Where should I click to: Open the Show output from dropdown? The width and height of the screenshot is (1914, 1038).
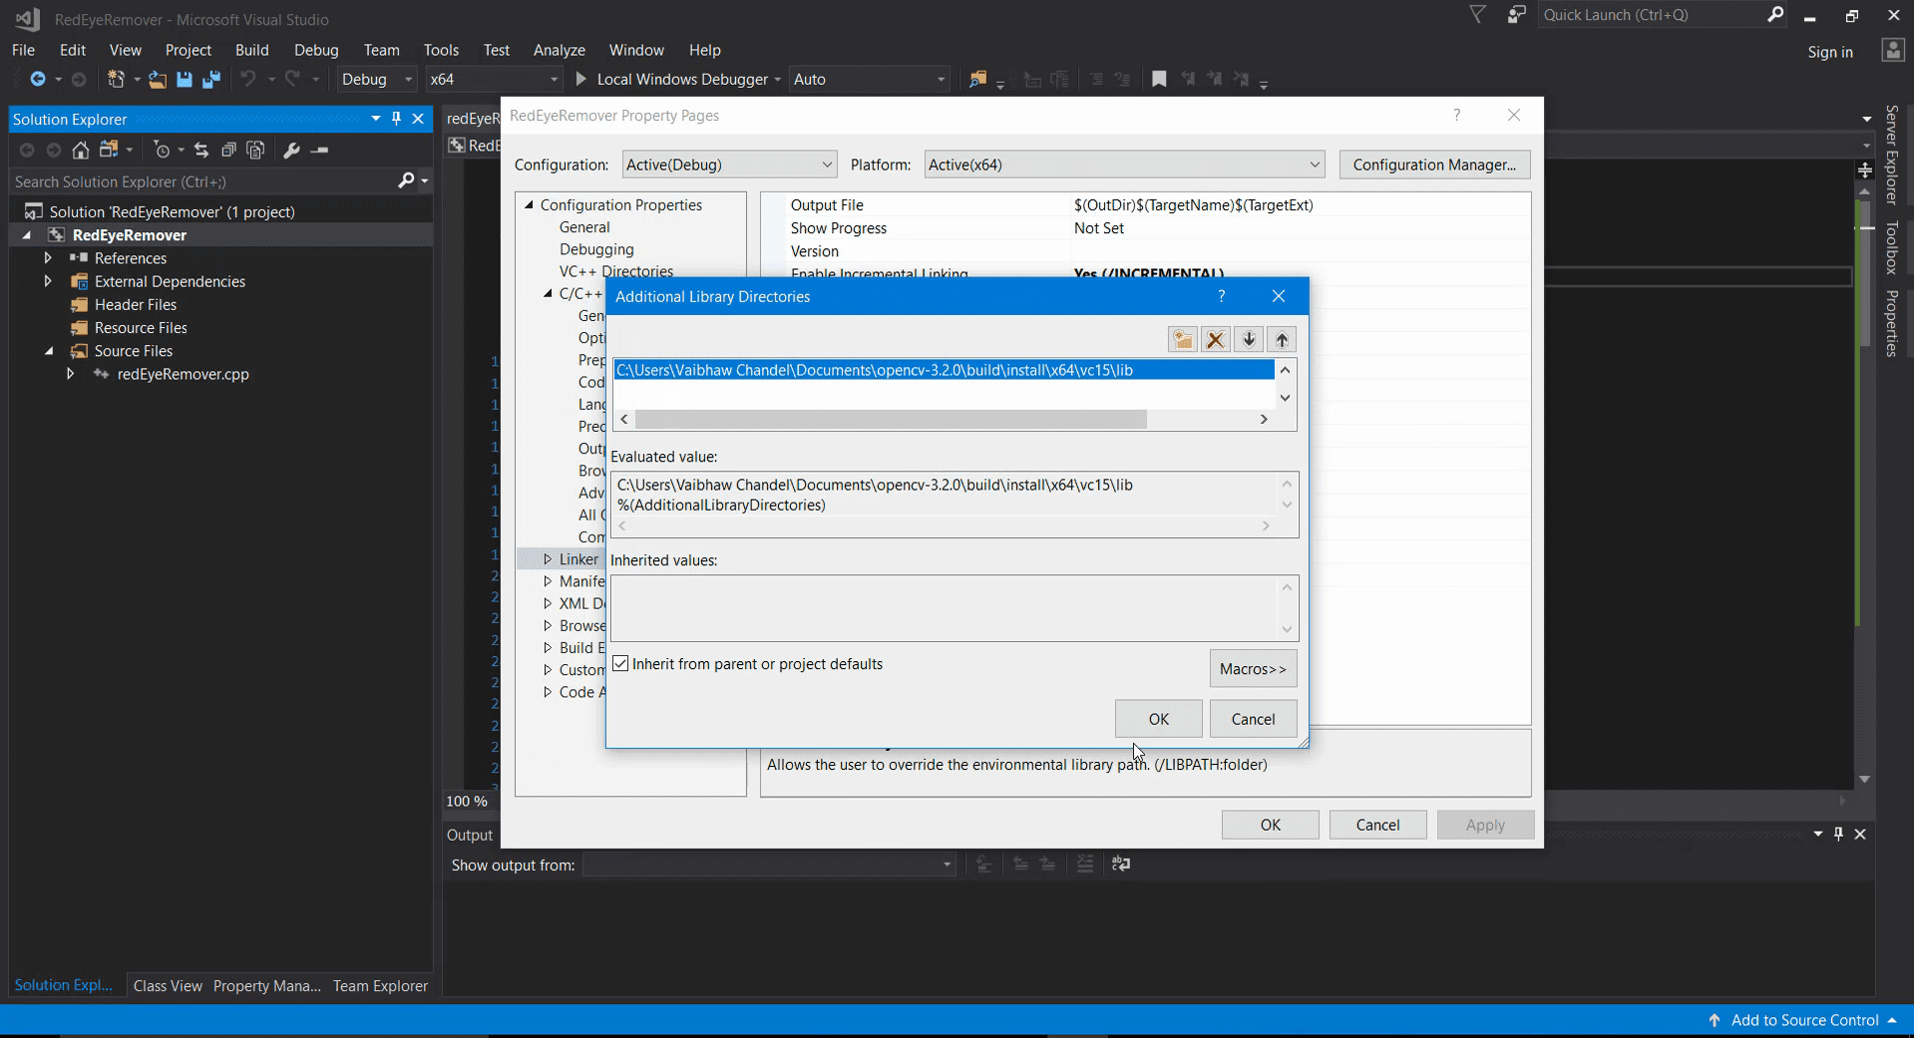769,864
